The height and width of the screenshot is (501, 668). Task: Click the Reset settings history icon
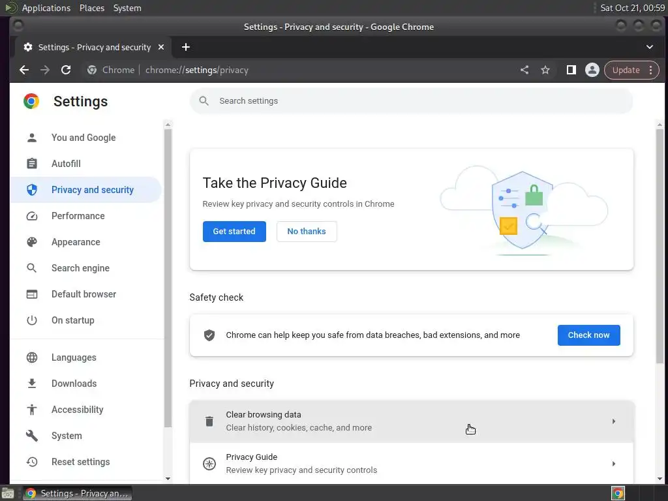coord(32,462)
